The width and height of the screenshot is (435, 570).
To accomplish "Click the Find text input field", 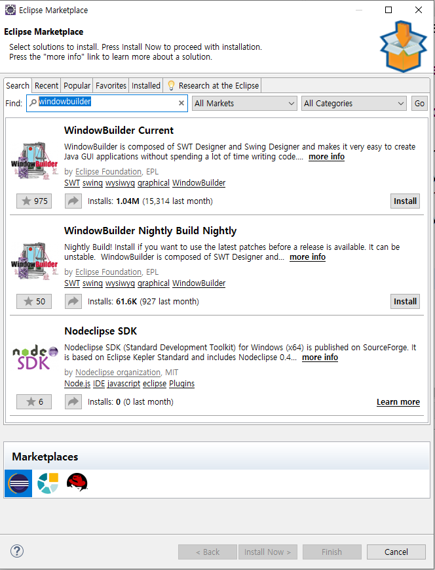I will [x=107, y=103].
